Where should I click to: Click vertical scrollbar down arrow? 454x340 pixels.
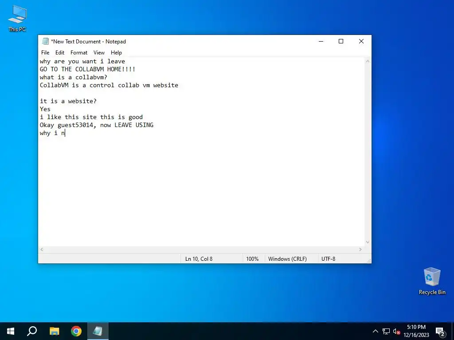368,242
